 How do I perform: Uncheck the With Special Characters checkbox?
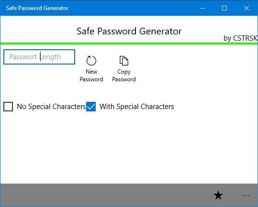click(x=91, y=107)
